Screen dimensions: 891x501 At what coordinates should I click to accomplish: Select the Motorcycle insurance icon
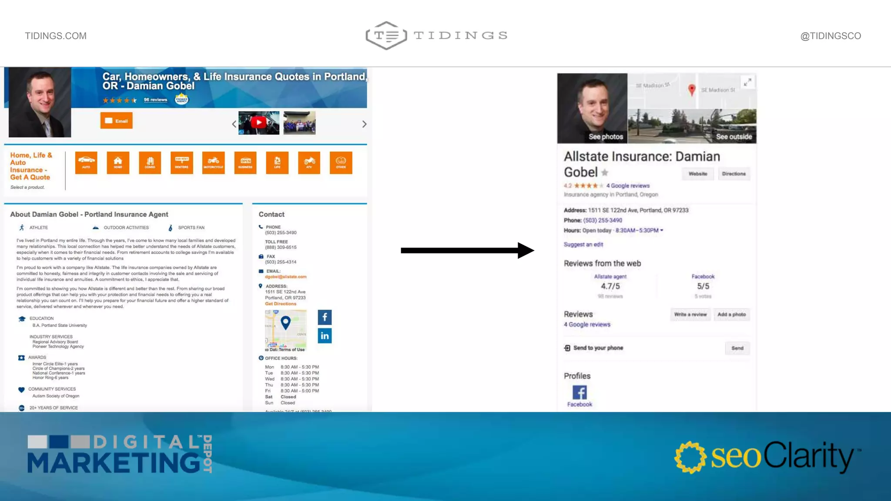213,163
